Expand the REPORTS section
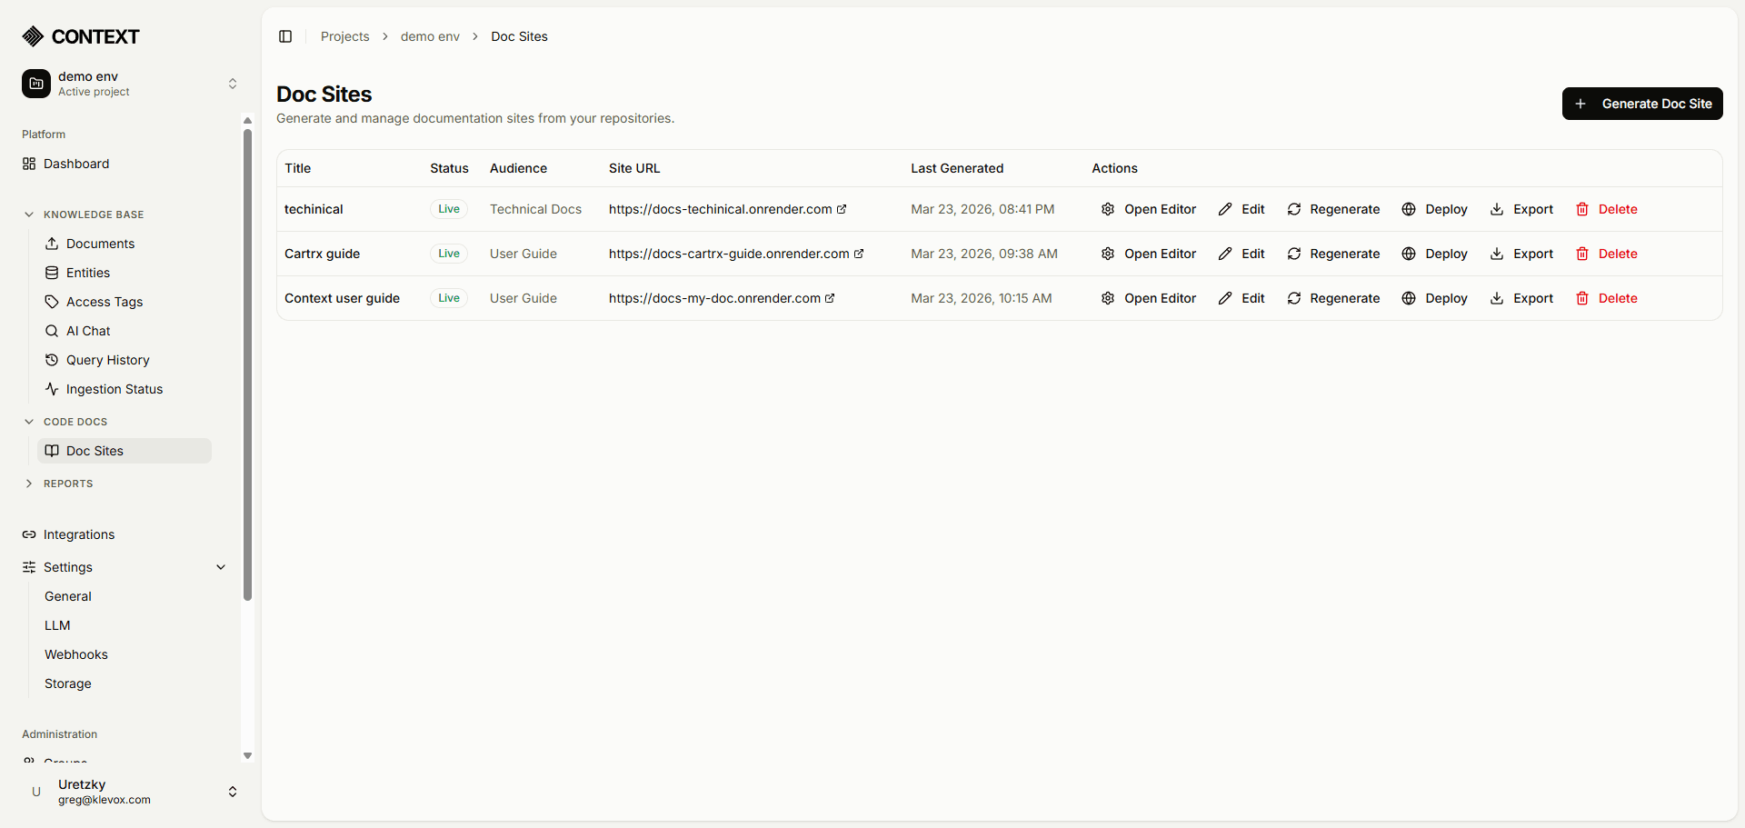 tap(29, 483)
